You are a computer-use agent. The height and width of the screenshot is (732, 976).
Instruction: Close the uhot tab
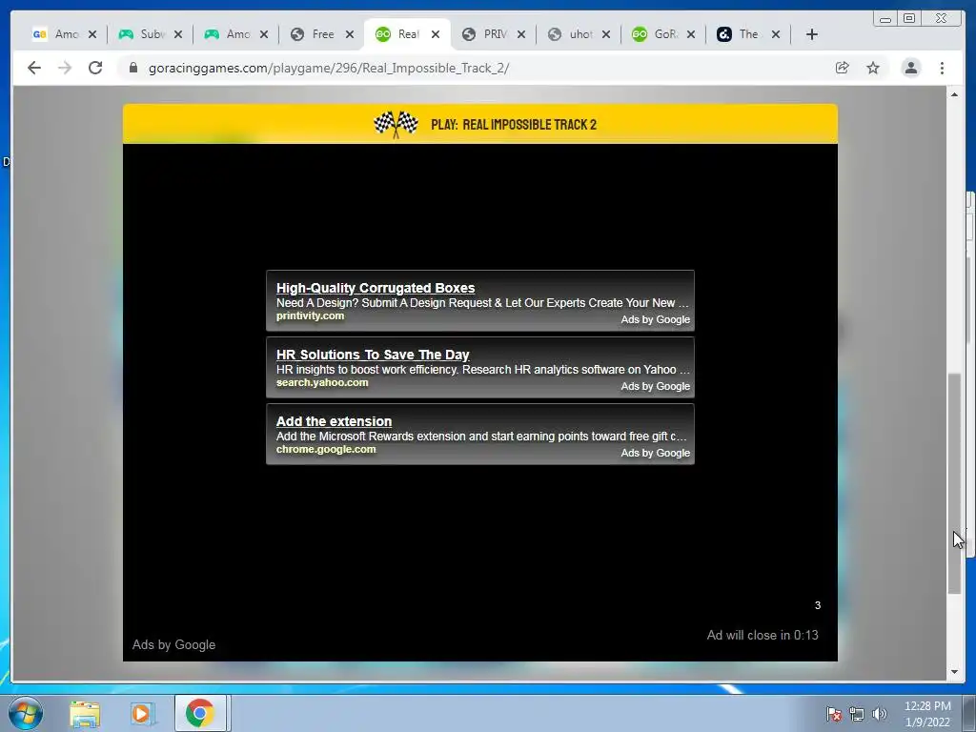[606, 34]
